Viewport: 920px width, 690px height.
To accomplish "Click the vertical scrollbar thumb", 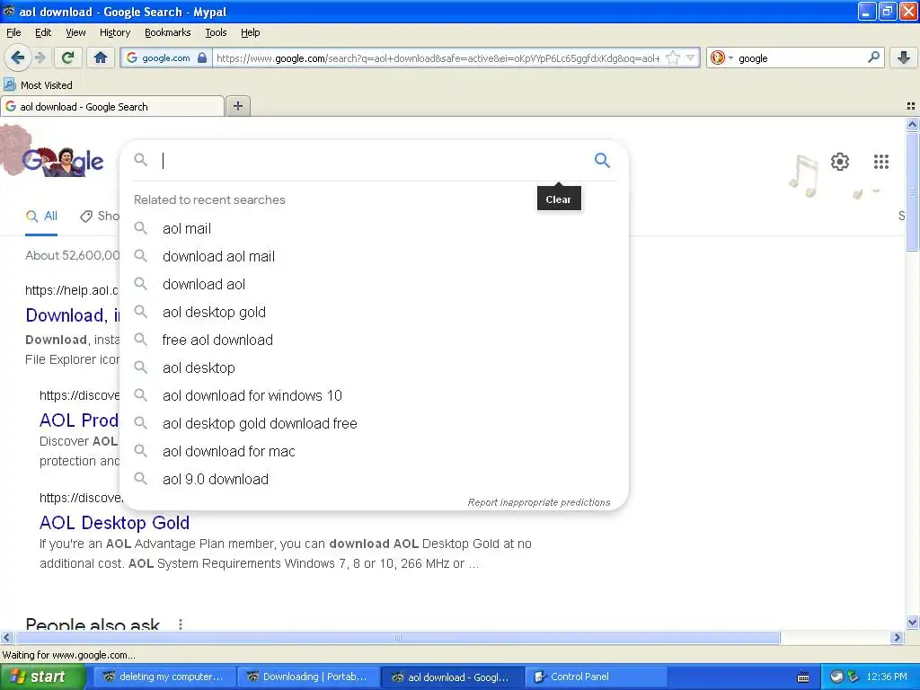I will 912,190.
